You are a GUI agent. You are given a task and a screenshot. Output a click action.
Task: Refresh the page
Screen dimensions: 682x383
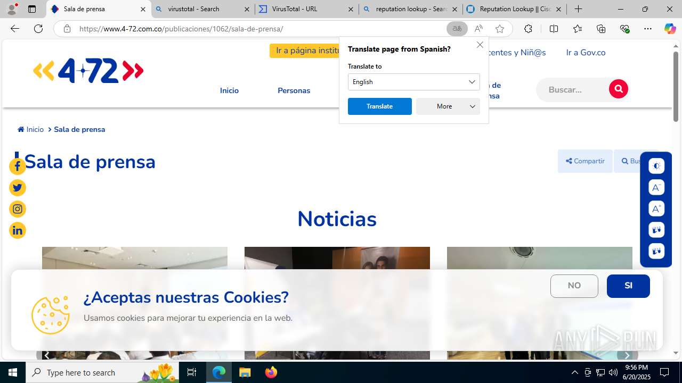(38, 29)
